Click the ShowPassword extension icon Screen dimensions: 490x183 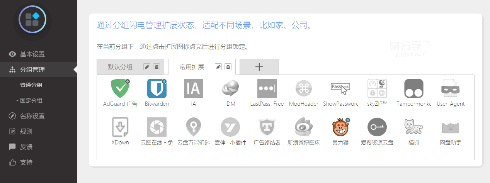pos(340,88)
